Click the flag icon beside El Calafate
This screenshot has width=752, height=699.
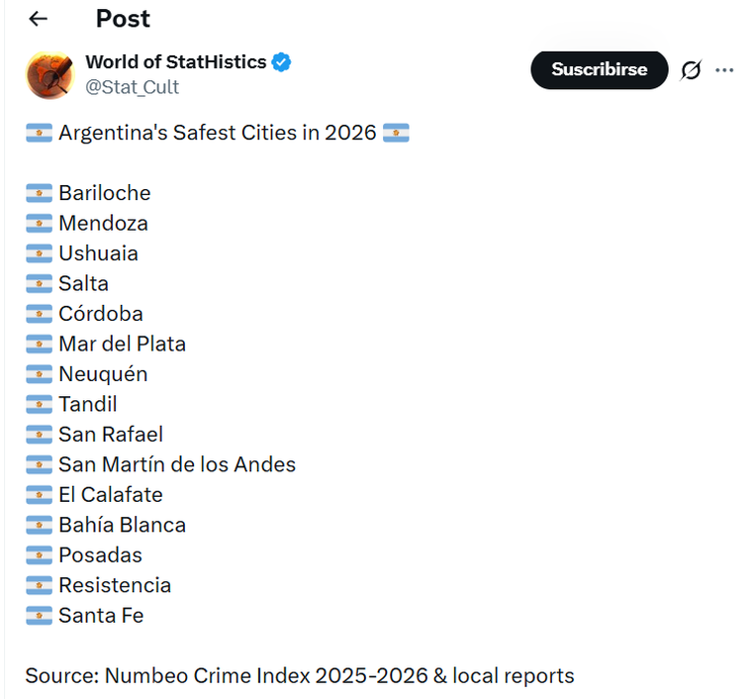(x=39, y=495)
